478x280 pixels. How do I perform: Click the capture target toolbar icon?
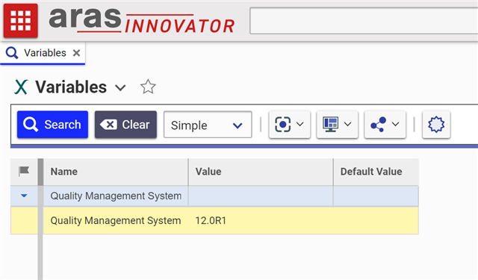282,124
